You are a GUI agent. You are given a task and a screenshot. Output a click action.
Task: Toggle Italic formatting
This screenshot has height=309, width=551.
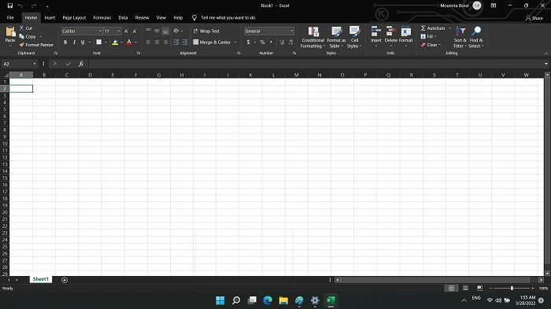[x=74, y=42]
